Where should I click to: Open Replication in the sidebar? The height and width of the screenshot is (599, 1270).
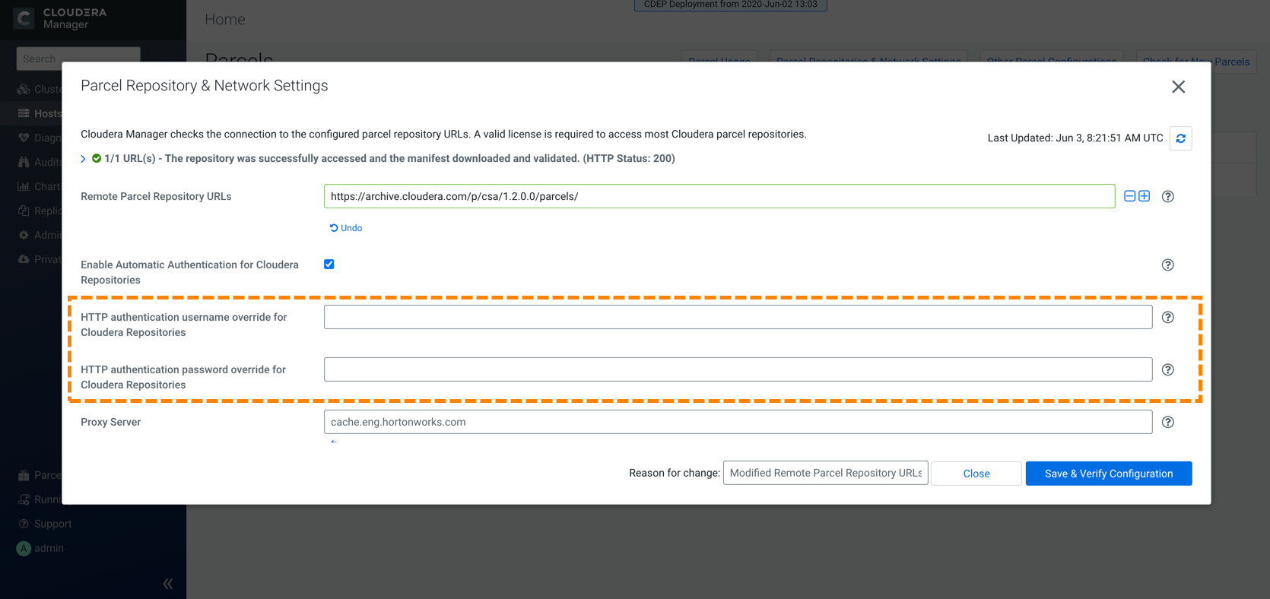tap(40, 211)
